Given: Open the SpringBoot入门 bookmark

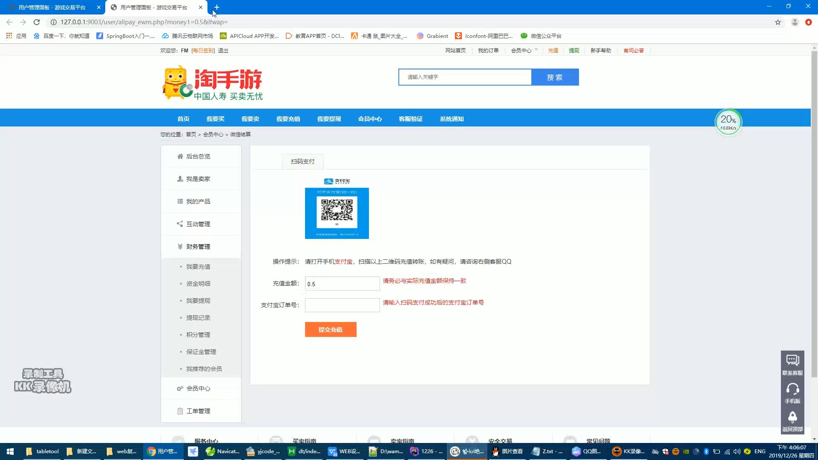Looking at the screenshot, I should coord(126,36).
